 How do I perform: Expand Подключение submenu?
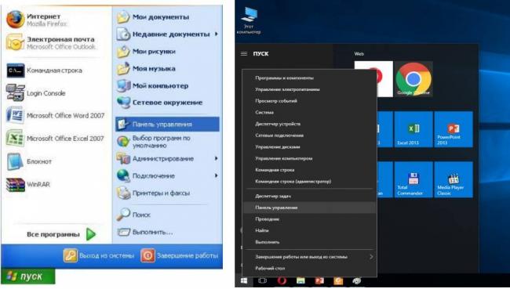(167, 175)
